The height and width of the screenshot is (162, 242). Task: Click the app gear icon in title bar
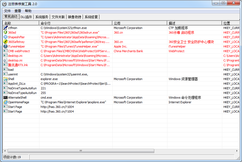click(x=4, y=4)
